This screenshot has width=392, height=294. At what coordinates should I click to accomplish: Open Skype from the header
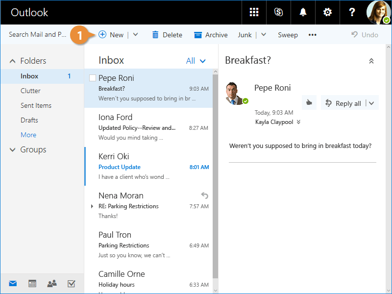click(x=278, y=12)
